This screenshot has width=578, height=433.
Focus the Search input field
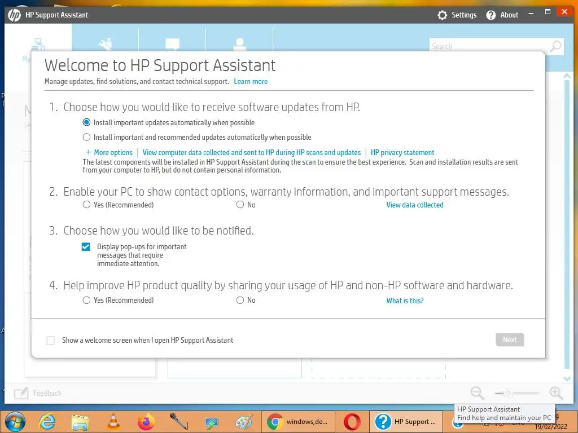click(489, 46)
